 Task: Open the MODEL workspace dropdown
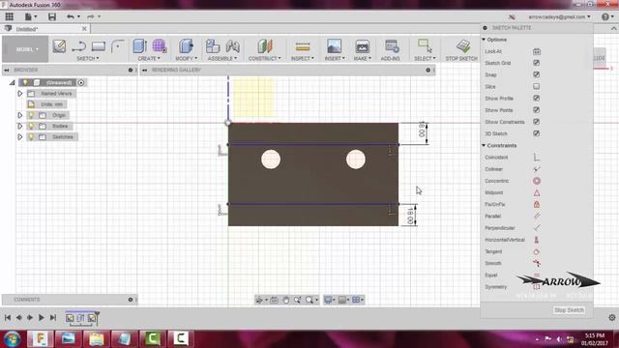click(x=25, y=49)
